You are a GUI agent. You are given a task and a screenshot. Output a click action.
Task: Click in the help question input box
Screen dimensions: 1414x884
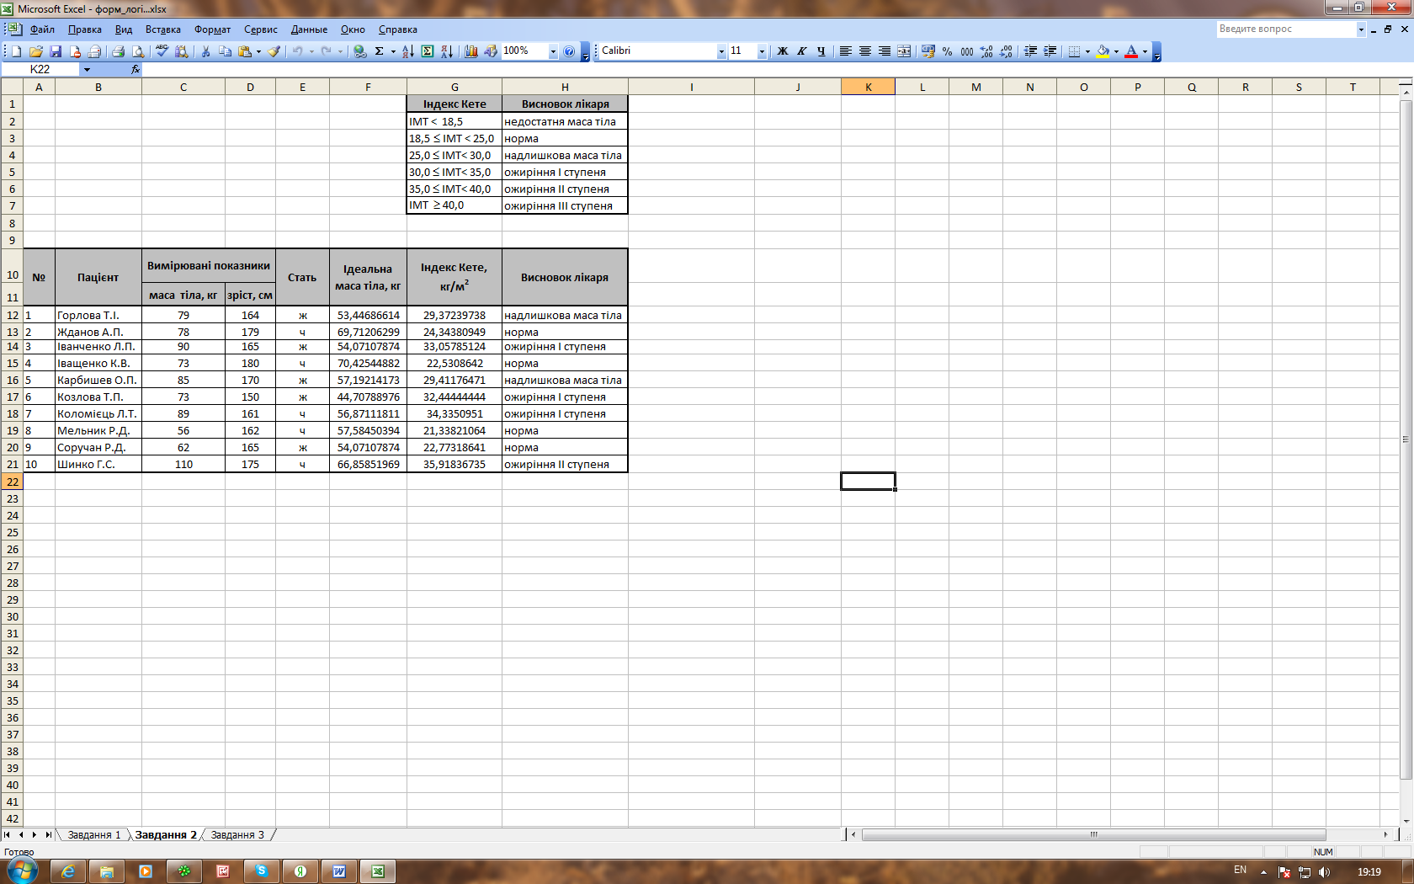[x=1286, y=29]
